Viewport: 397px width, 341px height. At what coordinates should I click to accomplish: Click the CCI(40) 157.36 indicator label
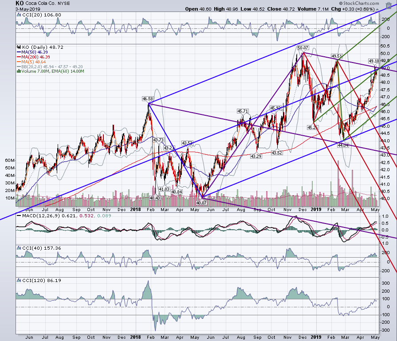(x=42, y=248)
